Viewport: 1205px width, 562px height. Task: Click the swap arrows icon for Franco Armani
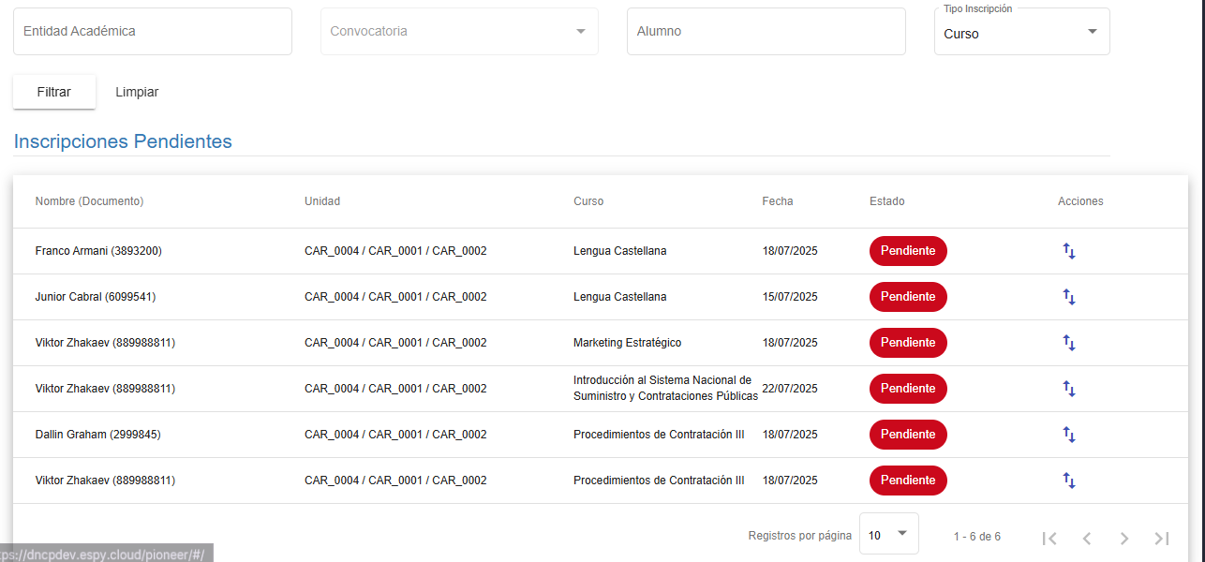coord(1068,251)
